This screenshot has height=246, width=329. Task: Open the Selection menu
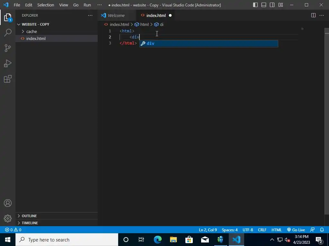point(46,5)
